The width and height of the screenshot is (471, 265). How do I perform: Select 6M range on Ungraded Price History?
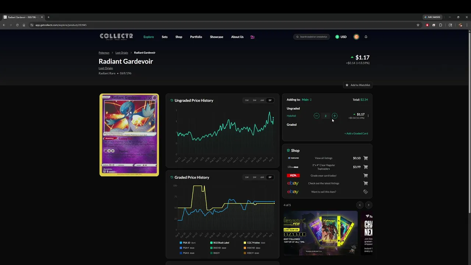coord(262,100)
